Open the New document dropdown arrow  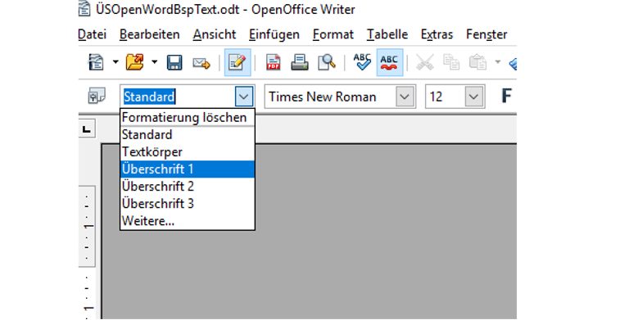click(115, 62)
